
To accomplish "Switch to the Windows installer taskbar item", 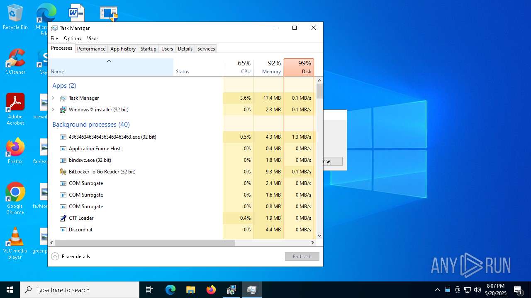I will [x=231, y=290].
